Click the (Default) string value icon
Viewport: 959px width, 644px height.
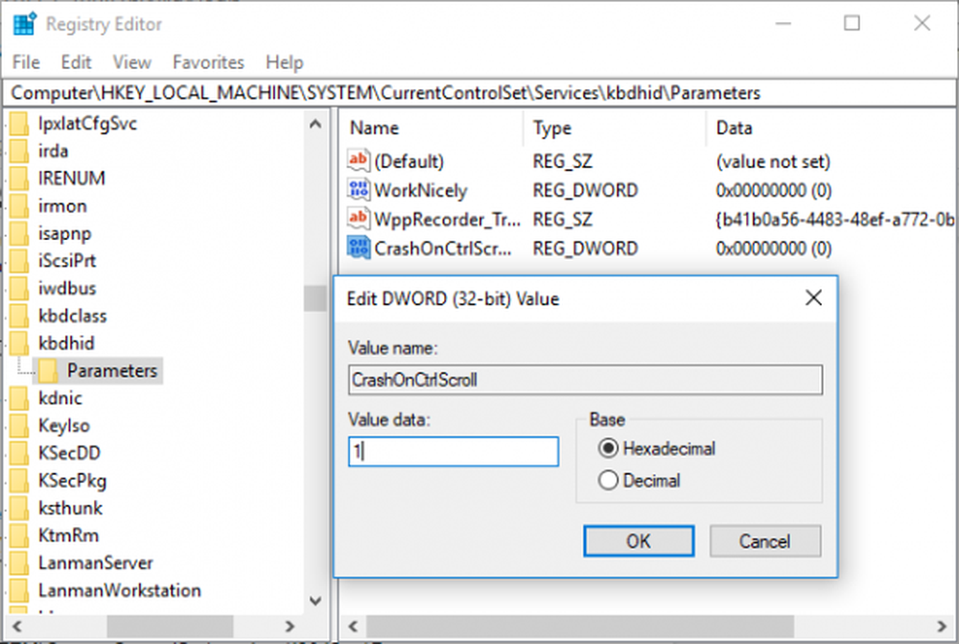(359, 161)
